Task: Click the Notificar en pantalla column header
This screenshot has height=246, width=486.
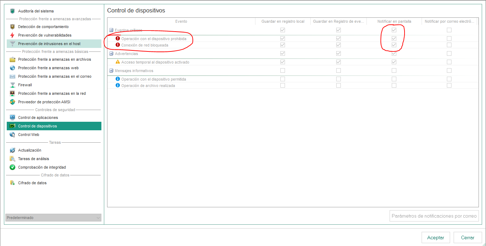Action: 394,21
